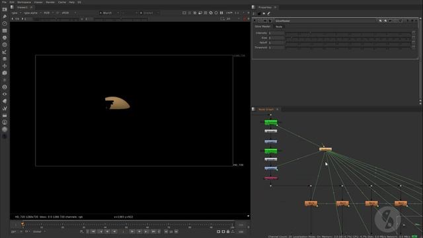Image resolution: width=423 pixels, height=238 pixels.
Task: Open the sRGB viewer process dropdown
Action: pyautogui.click(x=69, y=13)
